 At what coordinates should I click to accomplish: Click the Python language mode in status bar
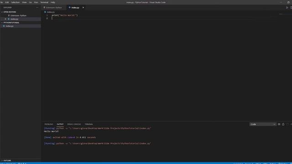point(273,163)
